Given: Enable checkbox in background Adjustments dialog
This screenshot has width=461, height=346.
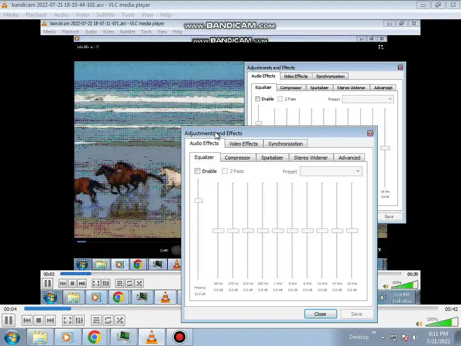Looking at the screenshot, I should 258,99.
